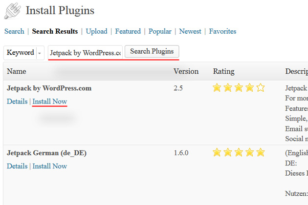Screen dimensions: 308x205
Task: Switch to the Featured plugins tab
Action: coord(128,31)
